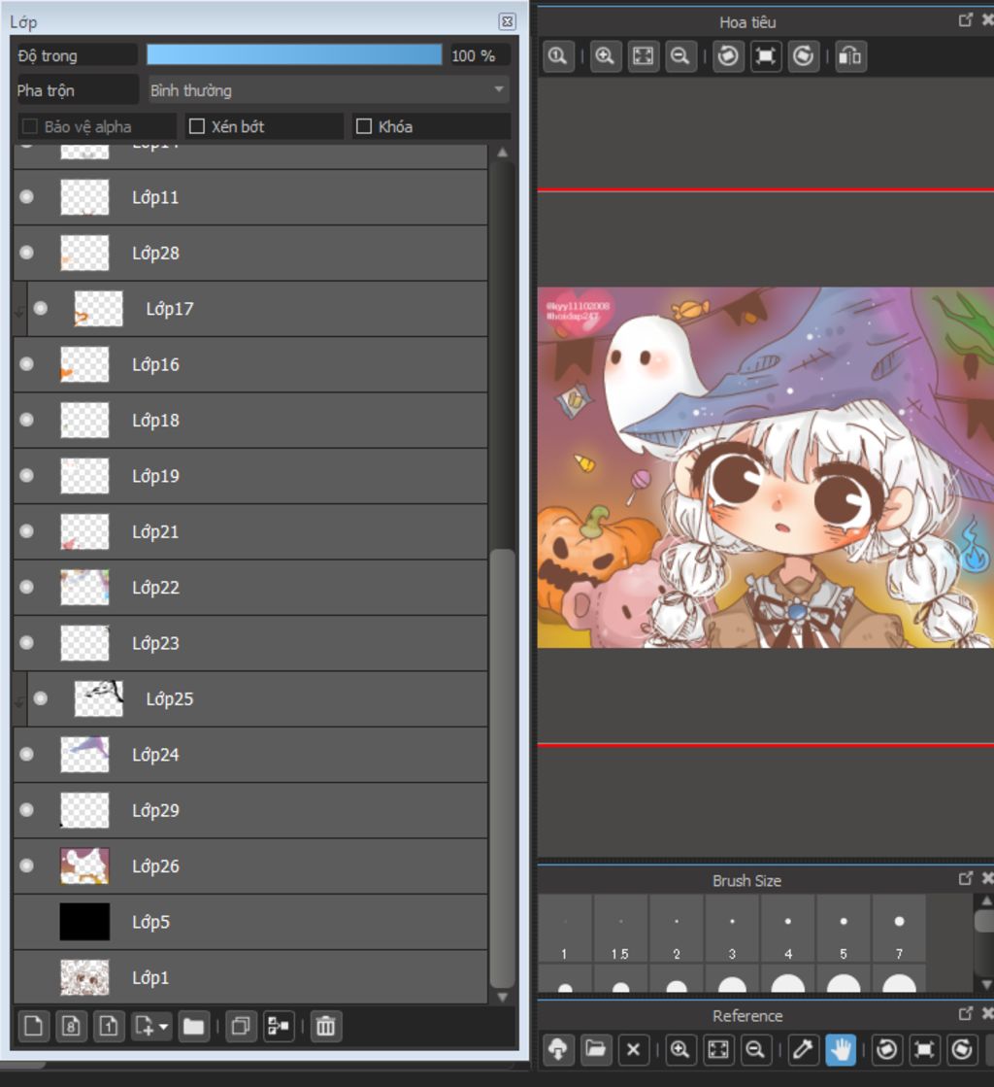Viewport: 994px width, 1087px height.
Task: Click the layer list vertical scrollbar thumb
Action: coord(502,768)
